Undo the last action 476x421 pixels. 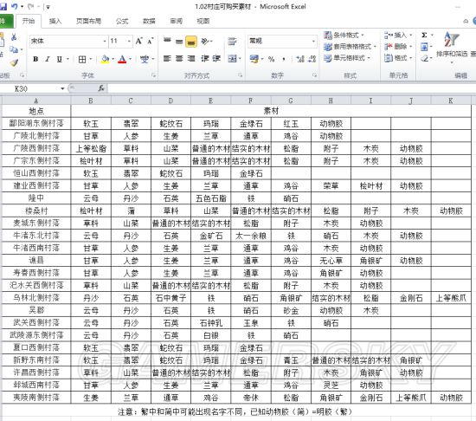point(14,6)
